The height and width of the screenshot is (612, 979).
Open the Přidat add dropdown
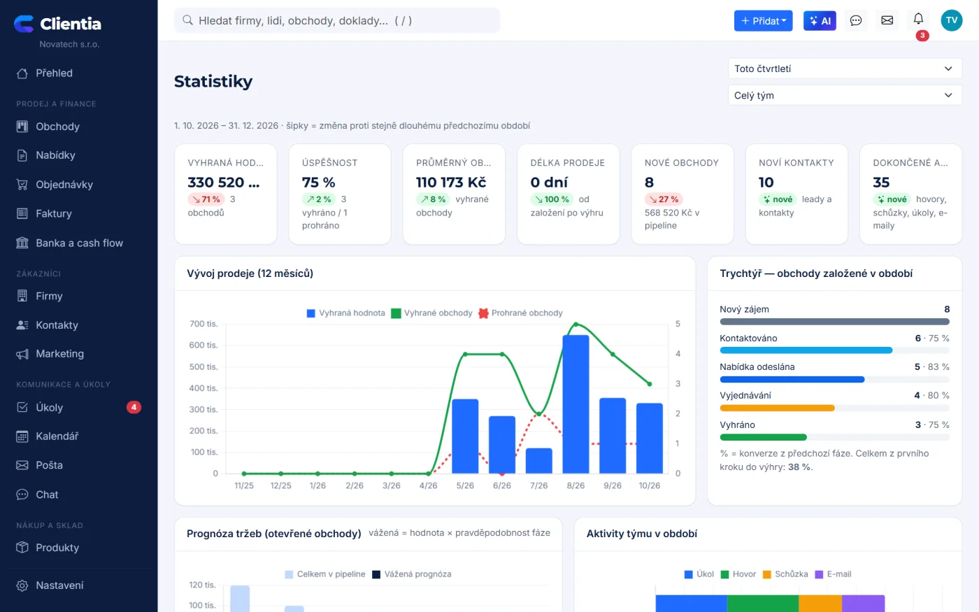763,21
